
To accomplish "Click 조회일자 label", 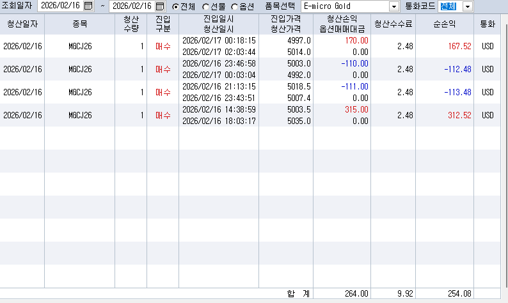I will coord(17,6).
